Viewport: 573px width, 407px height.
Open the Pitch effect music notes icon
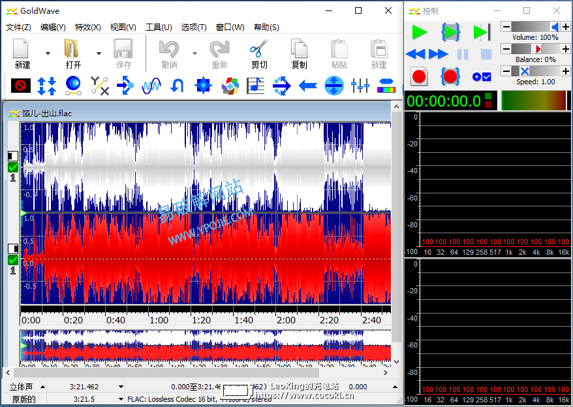coord(256,86)
